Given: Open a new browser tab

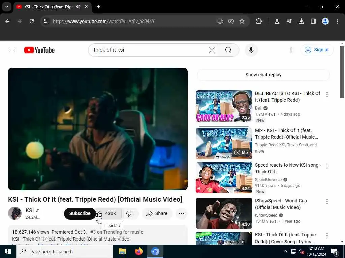Looking at the screenshot, I should (x=98, y=7).
